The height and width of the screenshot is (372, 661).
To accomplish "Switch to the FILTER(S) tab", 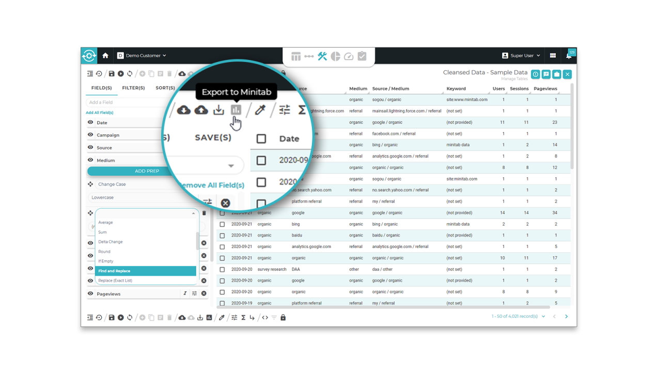I will coord(133,87).
